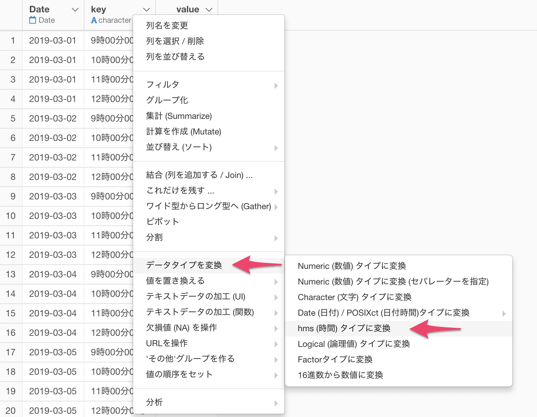Click Date cell in row 3

pyautogui.click(x=53, y=80)
